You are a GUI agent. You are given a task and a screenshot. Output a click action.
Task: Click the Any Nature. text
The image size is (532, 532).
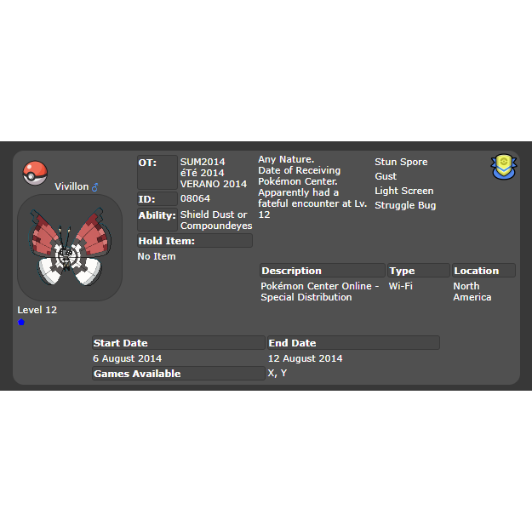286,159
